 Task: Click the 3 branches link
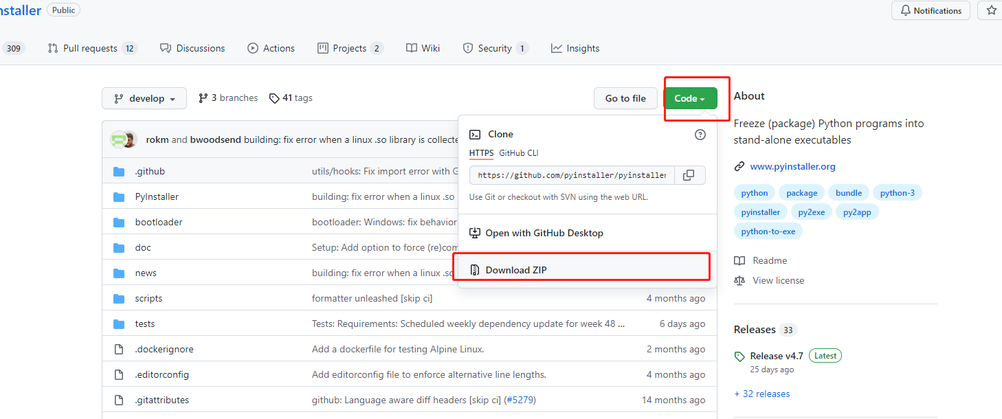[228, 98]
